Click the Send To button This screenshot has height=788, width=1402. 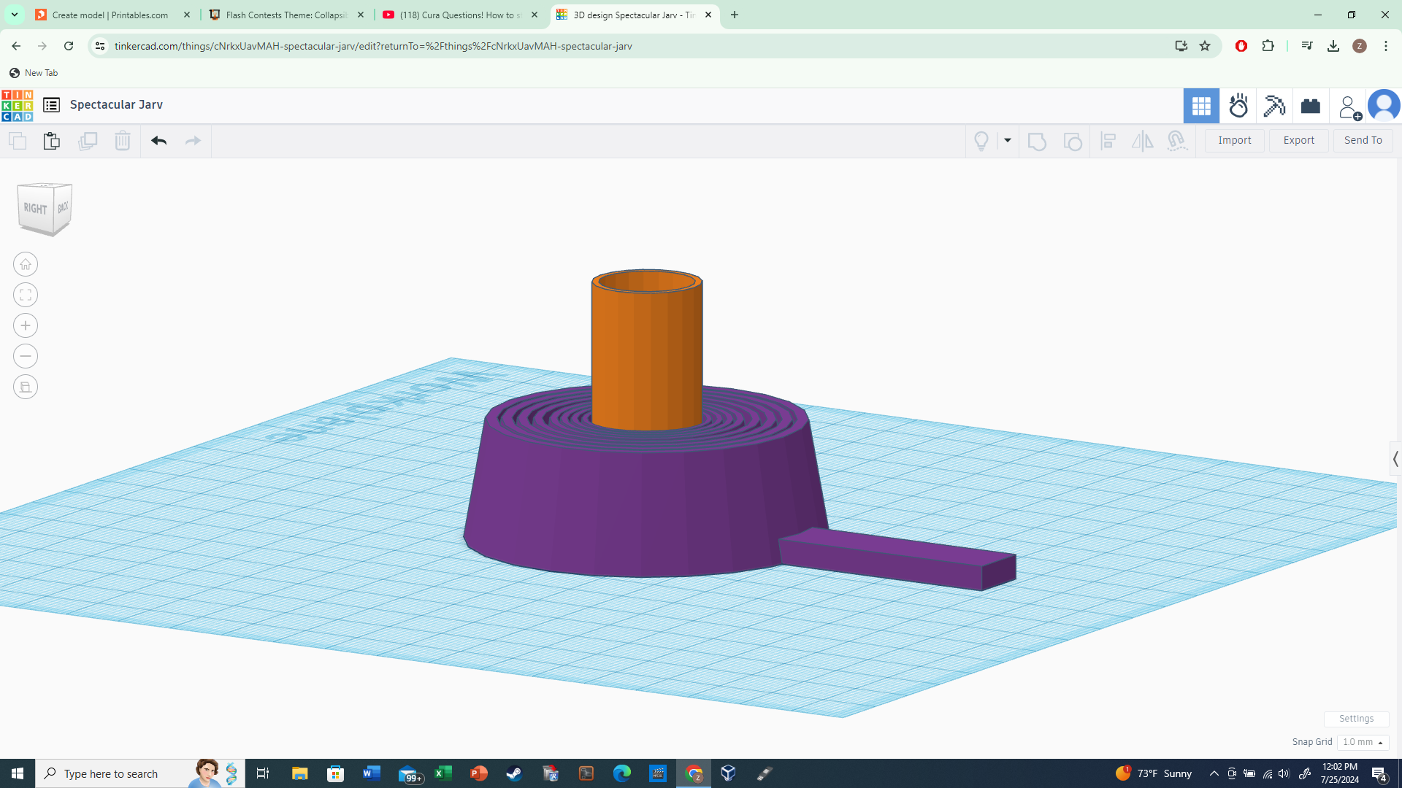coord(1363,140)
